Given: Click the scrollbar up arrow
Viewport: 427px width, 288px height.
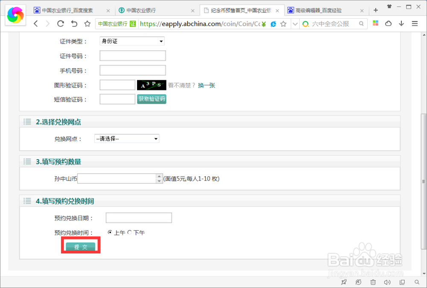Looking at the screenshot, I should (x=424, y=35).
